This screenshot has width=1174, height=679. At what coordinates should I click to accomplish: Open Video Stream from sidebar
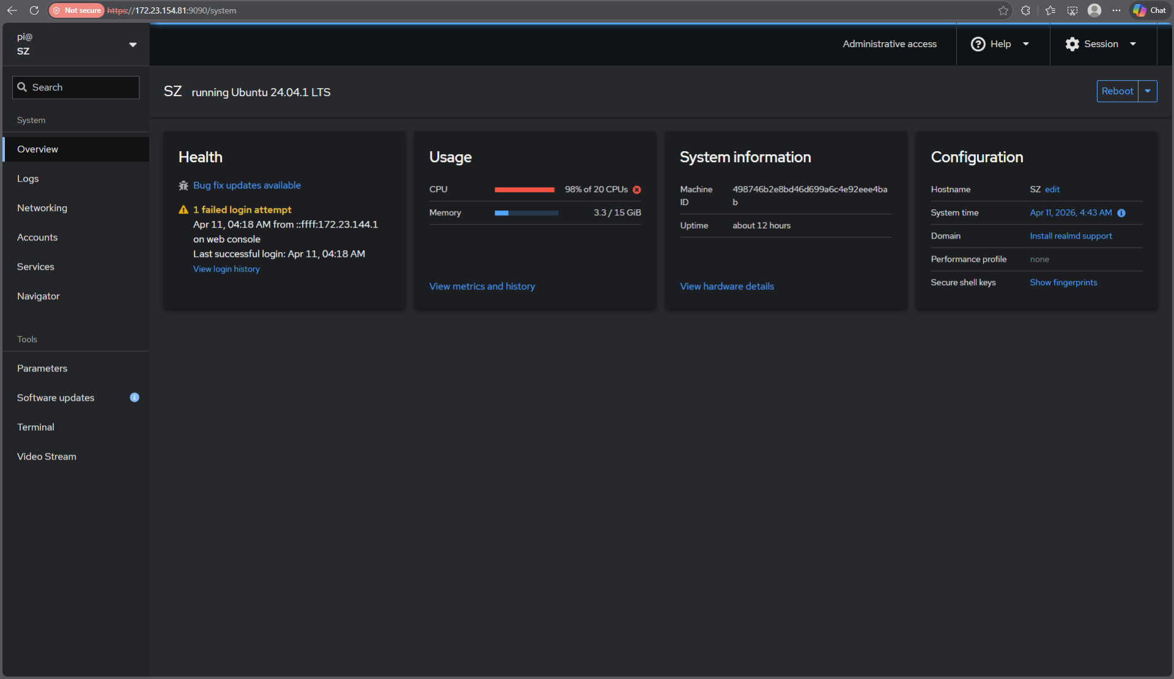[46, 456]
